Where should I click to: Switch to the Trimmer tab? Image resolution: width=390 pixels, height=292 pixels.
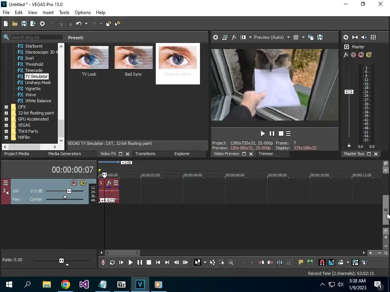click(266, 154)
